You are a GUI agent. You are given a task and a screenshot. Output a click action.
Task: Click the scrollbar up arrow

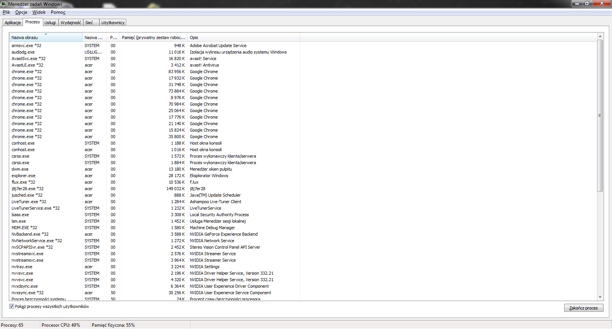pos(600,36)
